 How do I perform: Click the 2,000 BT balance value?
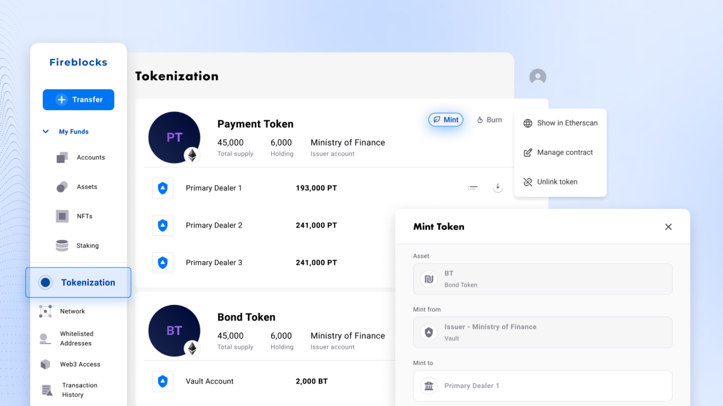311,381
